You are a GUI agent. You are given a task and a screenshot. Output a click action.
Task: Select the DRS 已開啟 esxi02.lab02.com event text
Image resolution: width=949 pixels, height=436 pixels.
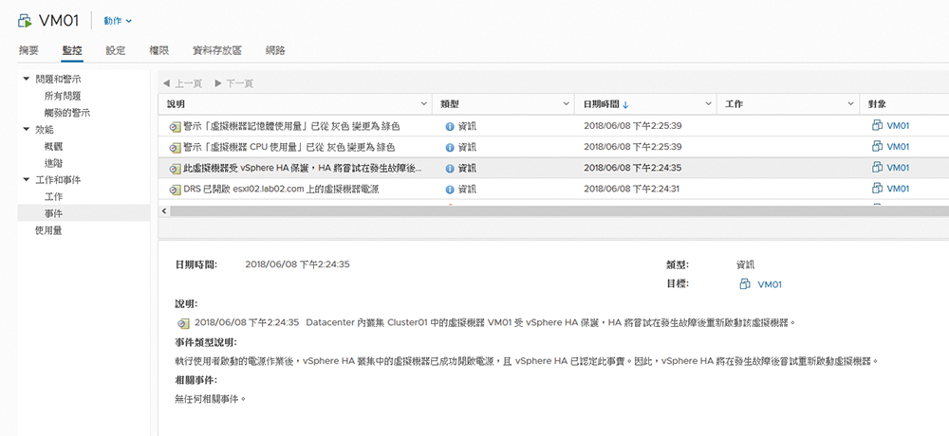tap(281, 190)
